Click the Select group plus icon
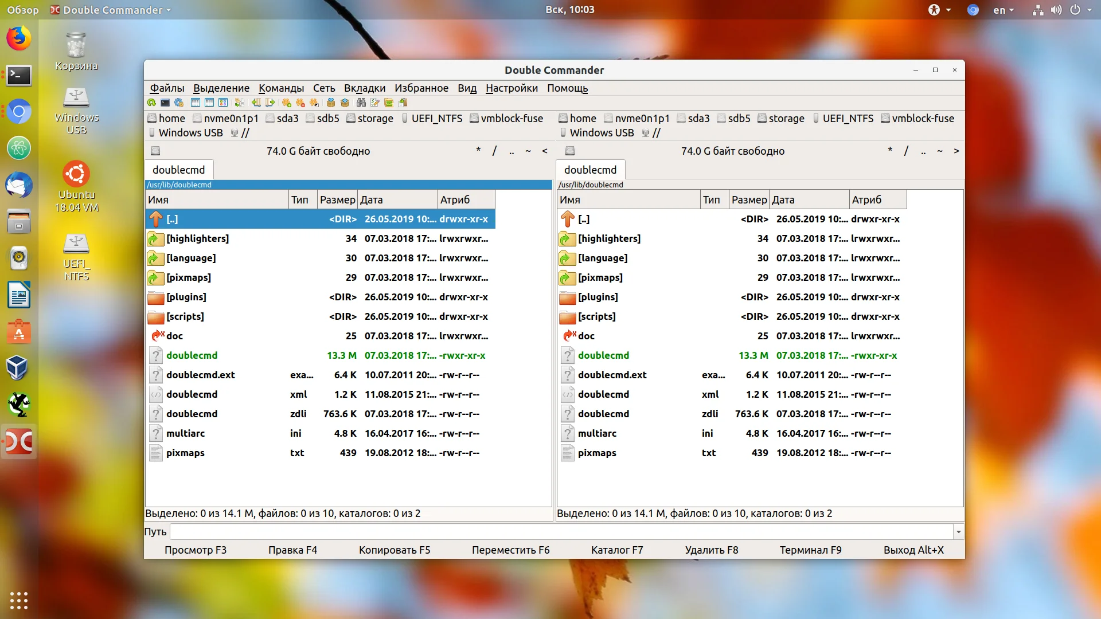This screenshot has width=1101, height=619. [286, 103]
